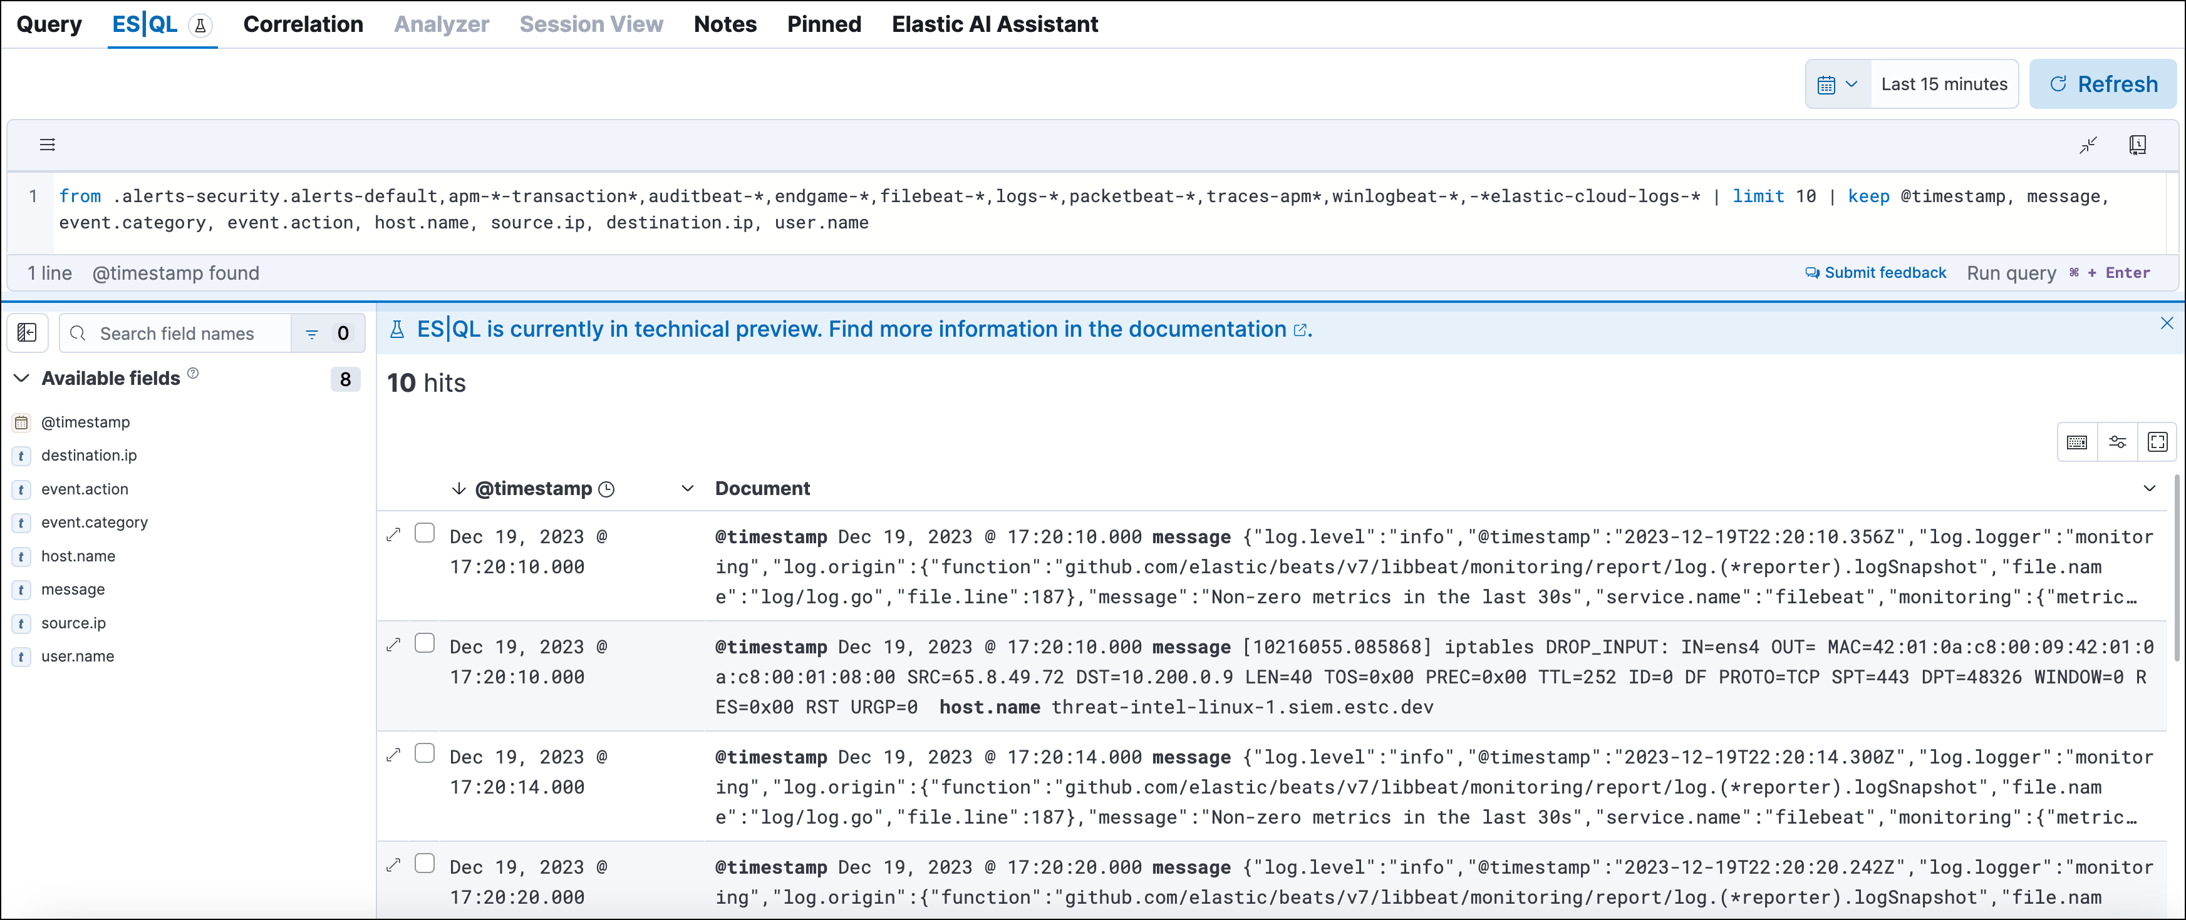The image size is (2186, 920).
Task: Click the keyboard shortcuts icon above the results
Action: point(2076,442)
